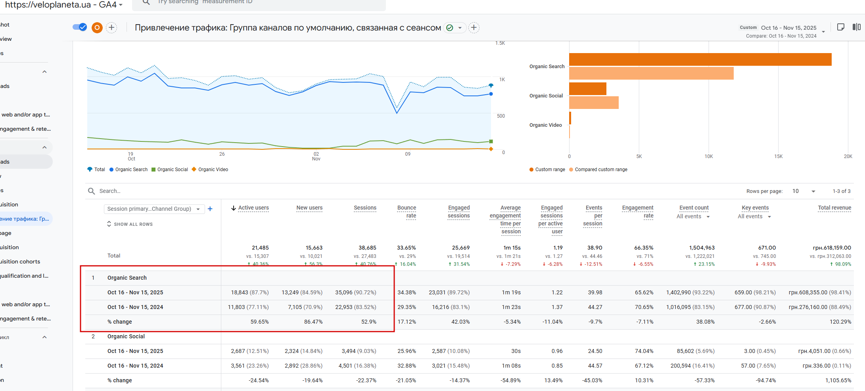Click the sort arrow beside Active users
The image size is (865, 391).
(234, 208)
